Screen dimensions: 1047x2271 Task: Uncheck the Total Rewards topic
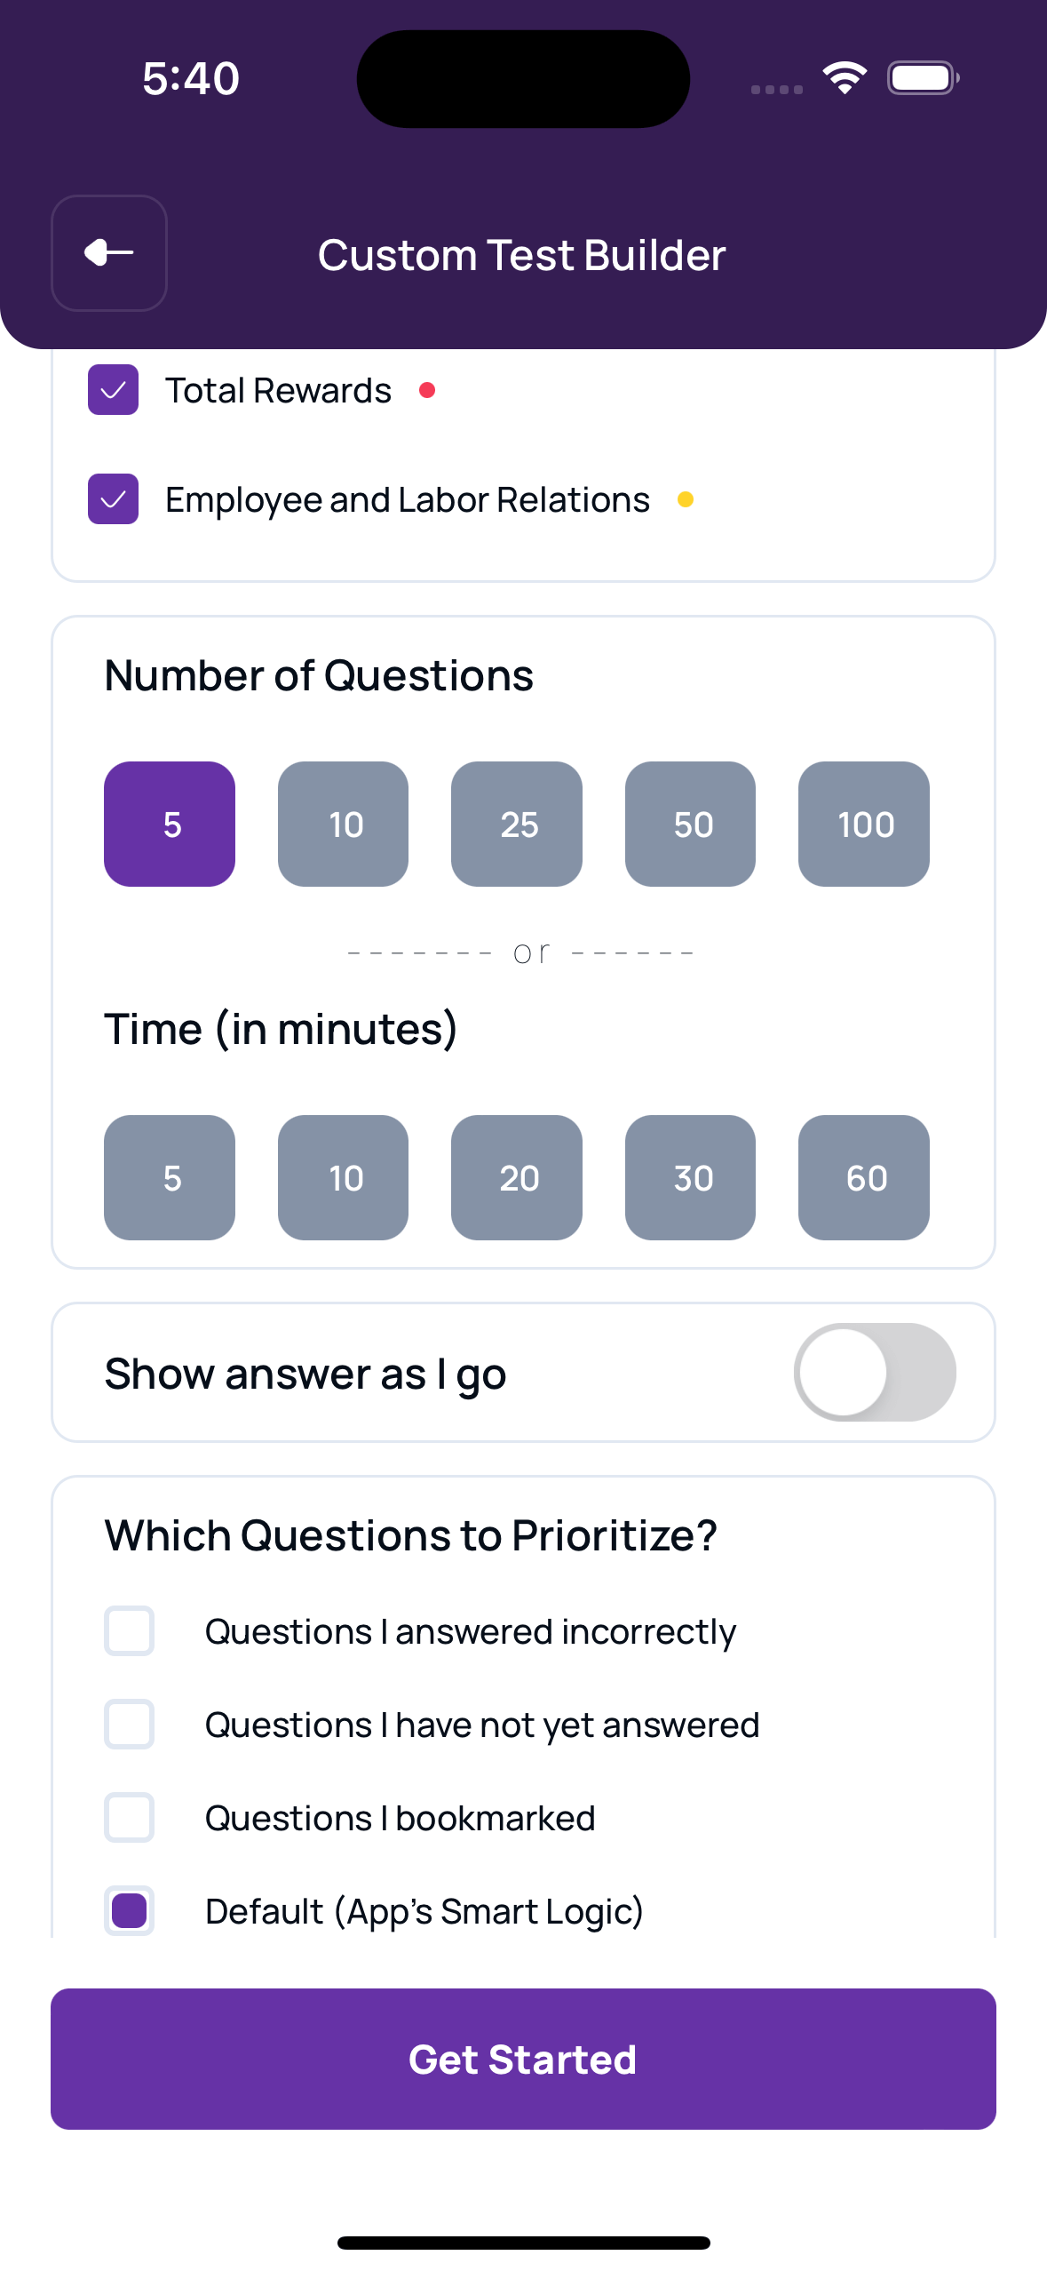(x=113, y=388)
